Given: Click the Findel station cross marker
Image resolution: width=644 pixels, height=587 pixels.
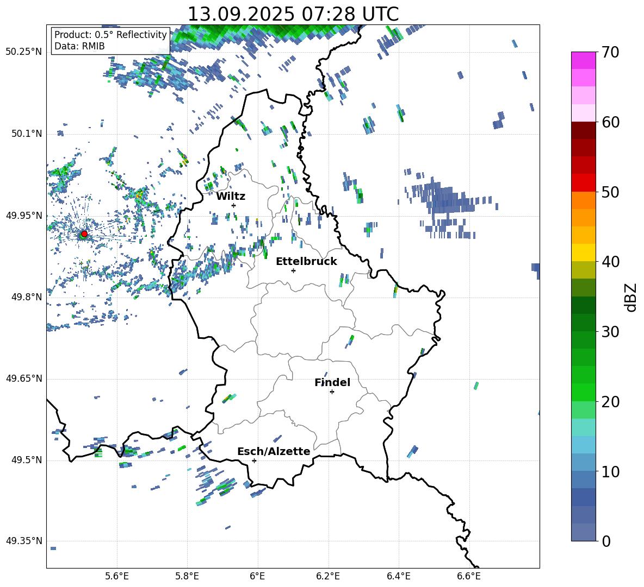Looking at the screenshot, I should click(x=332, y=392).
